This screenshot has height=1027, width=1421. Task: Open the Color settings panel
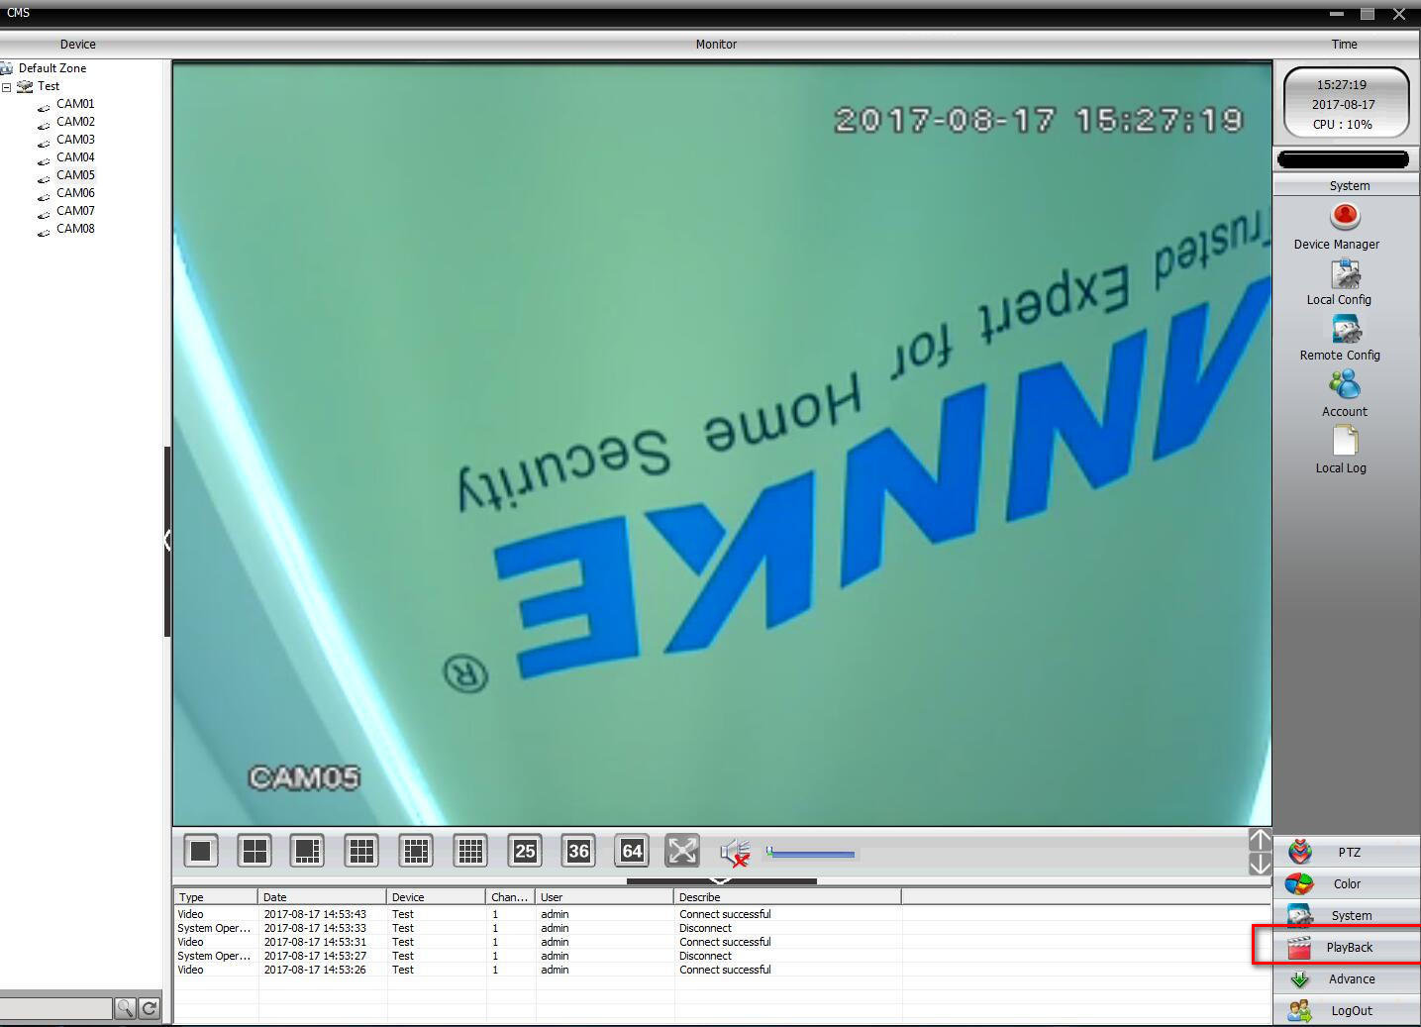1347,883
